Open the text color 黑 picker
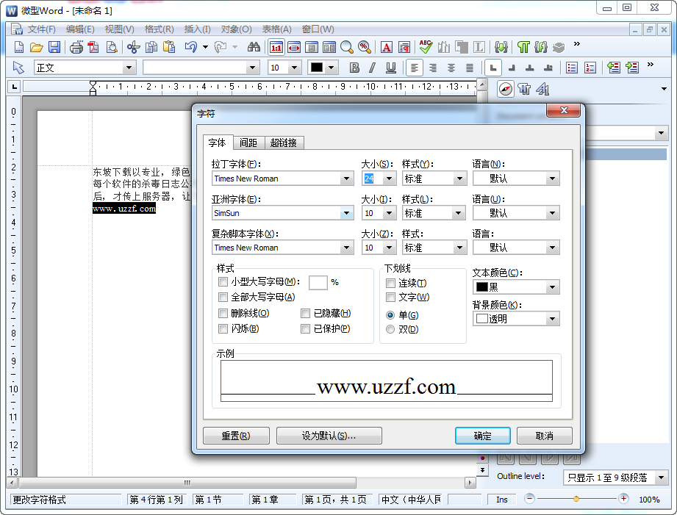The width and height of the screenshot is (677, 515). point(516,287)
